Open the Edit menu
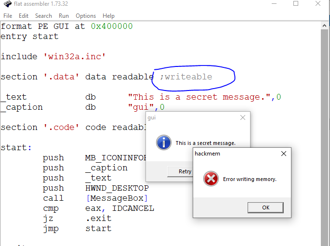Image resolution: width=330 pixels, height=246 pixels. [23, 16]
